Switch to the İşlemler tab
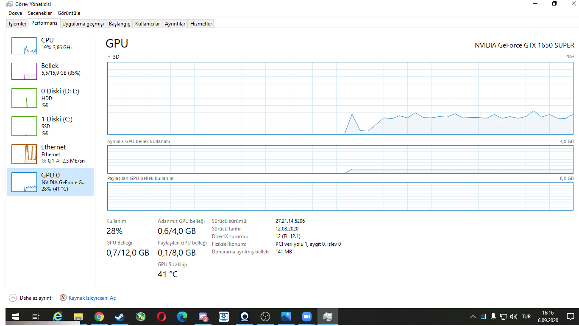Screen dimensions: 579x326 pyautogui.click(x=18, y=24)
